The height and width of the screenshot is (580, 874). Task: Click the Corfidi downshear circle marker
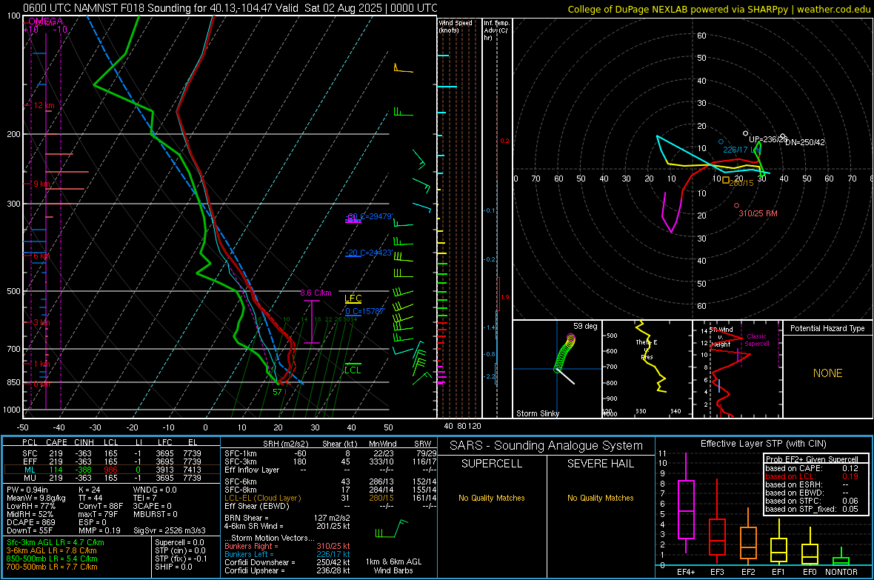[783, 136]
